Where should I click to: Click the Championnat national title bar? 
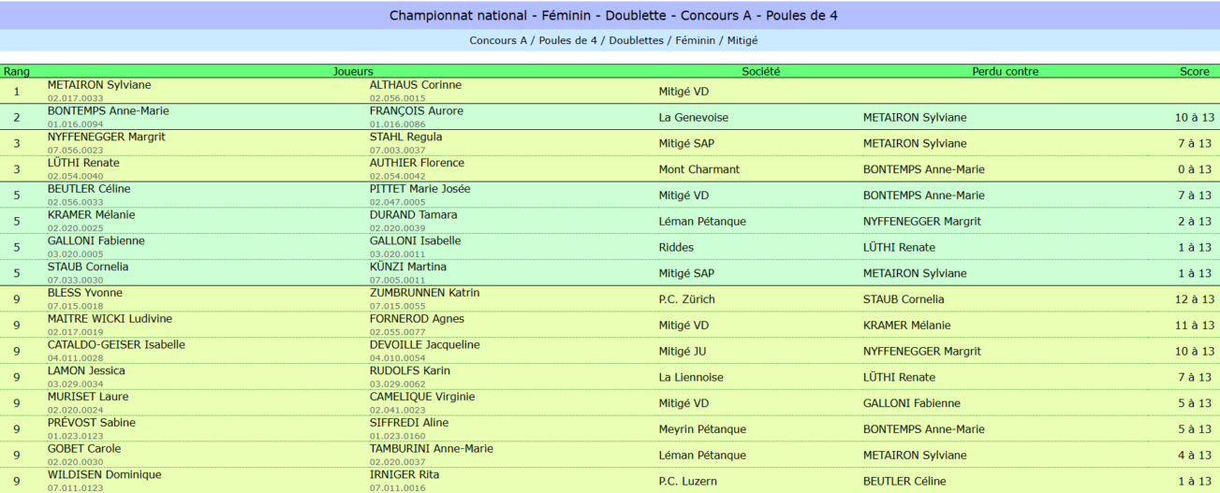613,16
